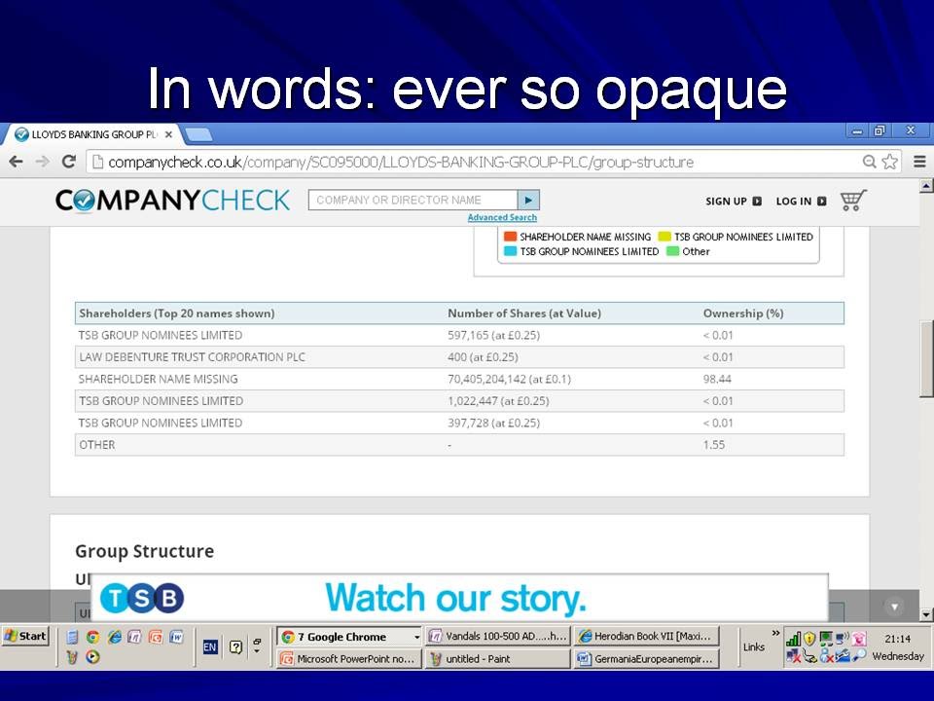Switch to the Lloyds Banking Group tab
Screen dimensions: 934x701
coord(92,134)
